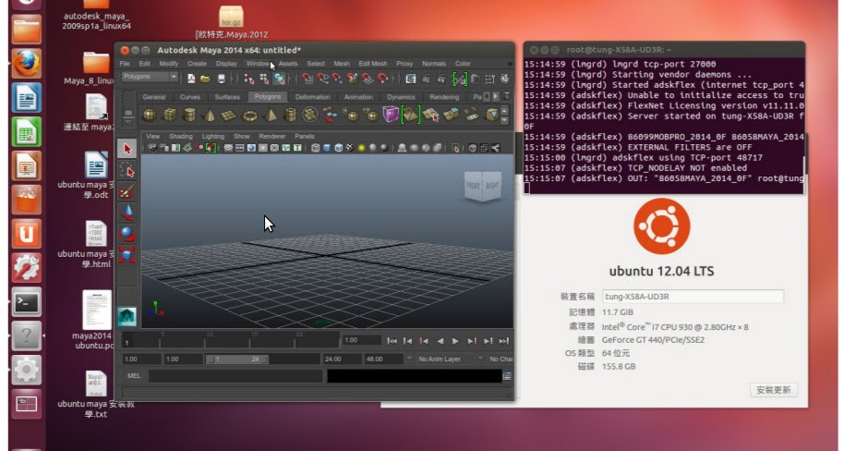Toggle isolate select in panel toolbar

click(454, 148)
